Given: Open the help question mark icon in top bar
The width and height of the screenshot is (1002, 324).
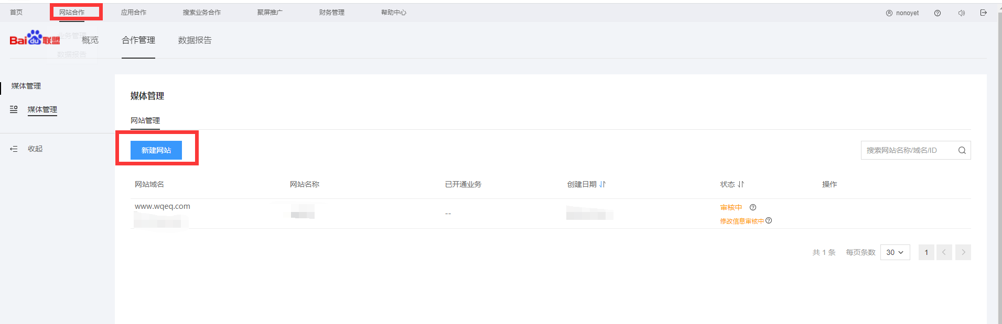Looking at the screenshot, I should point(938,13).
